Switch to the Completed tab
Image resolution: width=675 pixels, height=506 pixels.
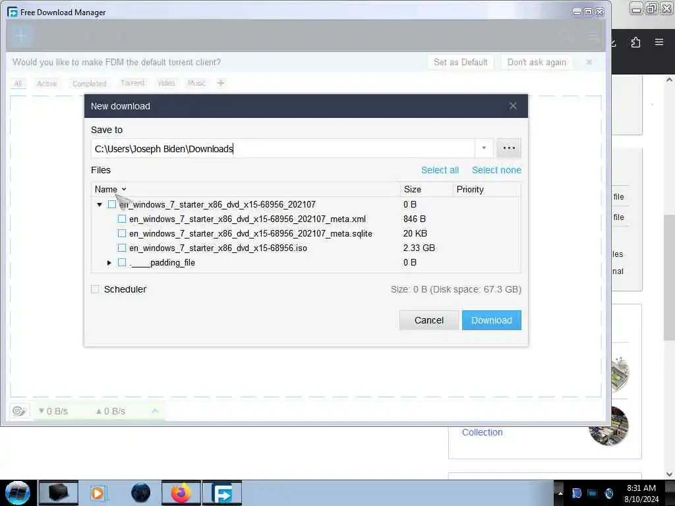[89, 84]
